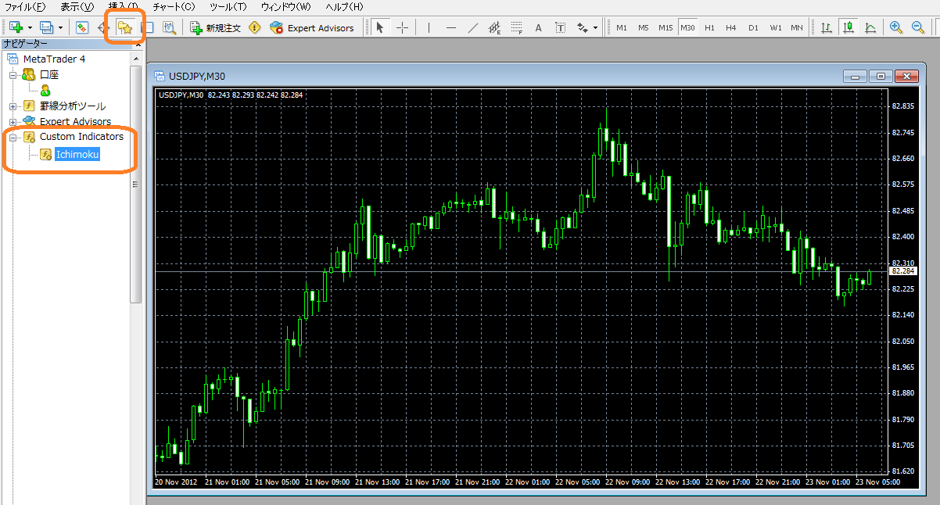The image size is (940, 505).
Task: Select the 口座 tree item
Action: [49, 75]
